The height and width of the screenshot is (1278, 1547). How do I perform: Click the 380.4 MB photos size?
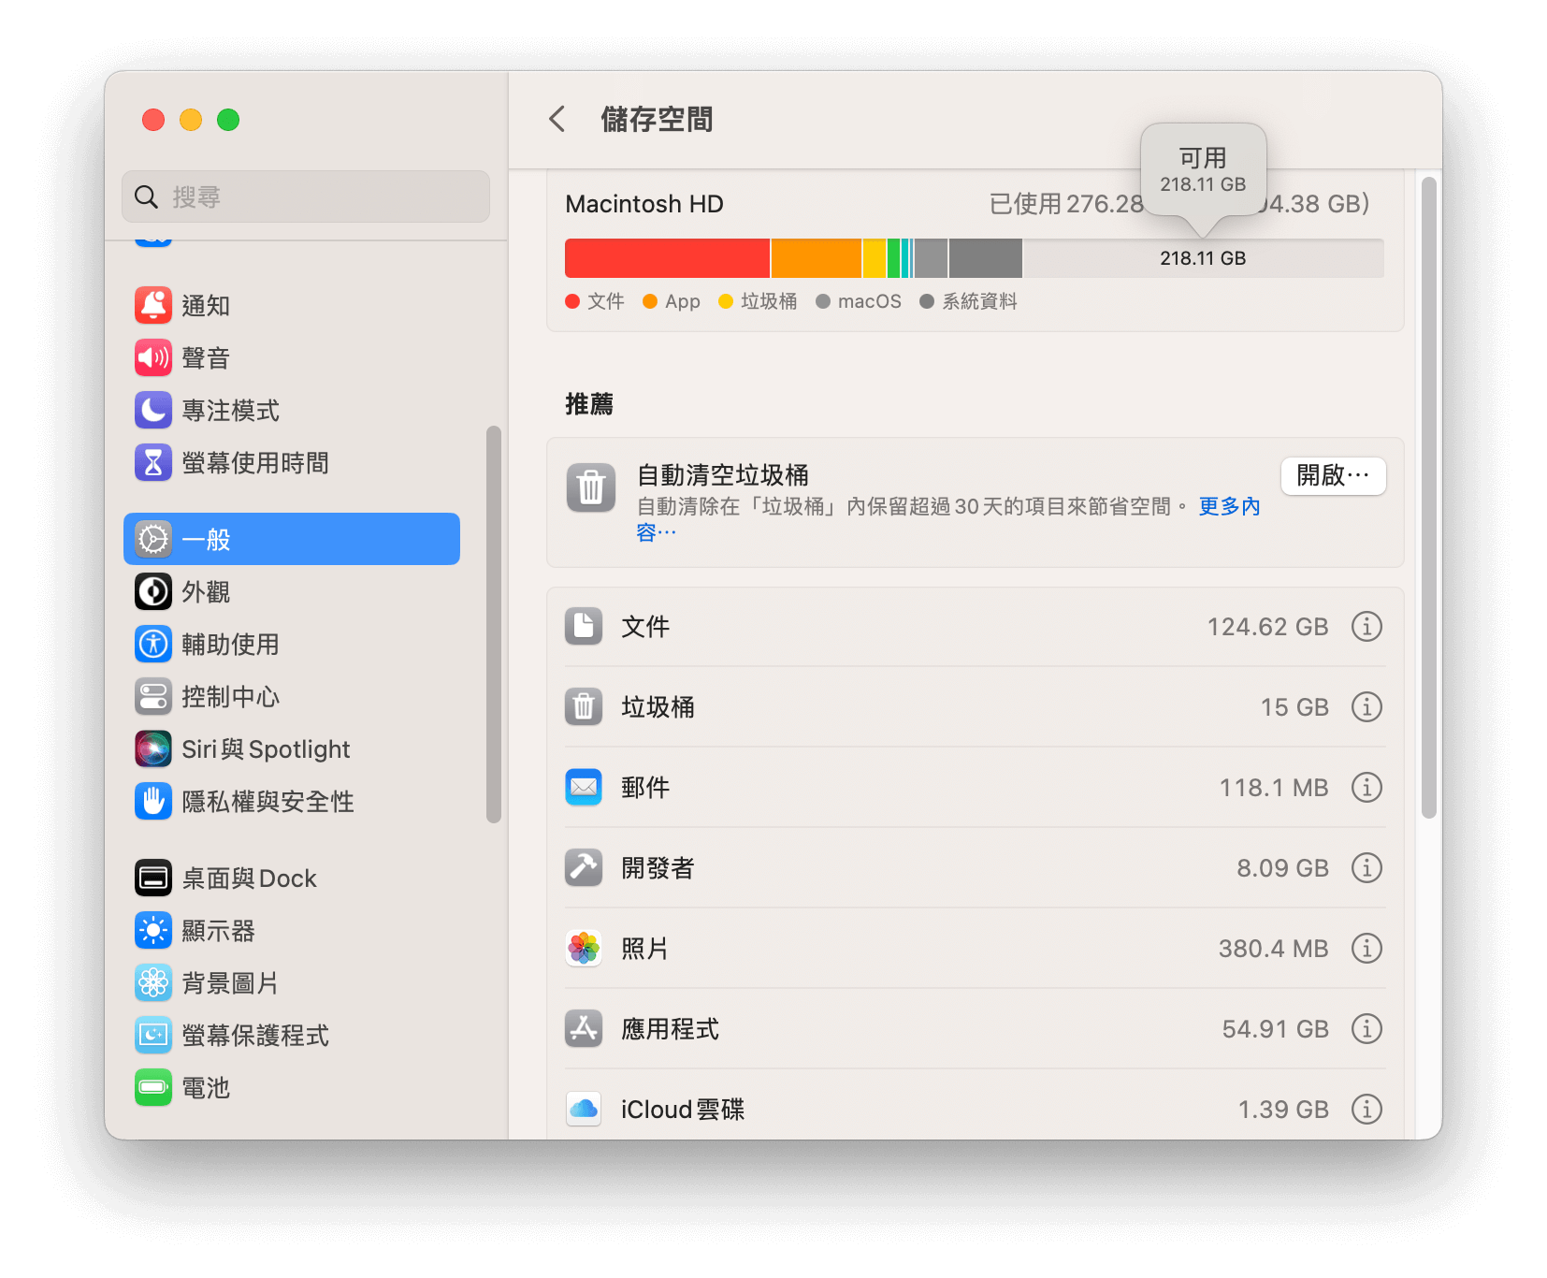(1273, 949)
